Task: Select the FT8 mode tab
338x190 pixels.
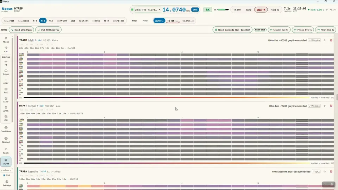Action: point(43,21)
